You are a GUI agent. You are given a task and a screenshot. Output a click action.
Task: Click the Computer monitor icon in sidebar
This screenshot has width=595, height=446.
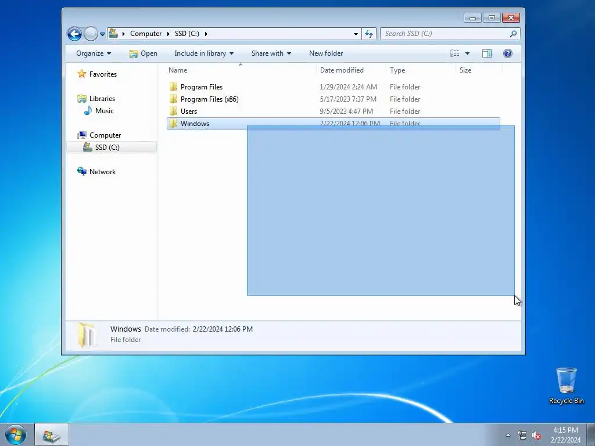(81, 135)
